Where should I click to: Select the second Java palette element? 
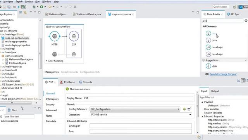point(211,40)
